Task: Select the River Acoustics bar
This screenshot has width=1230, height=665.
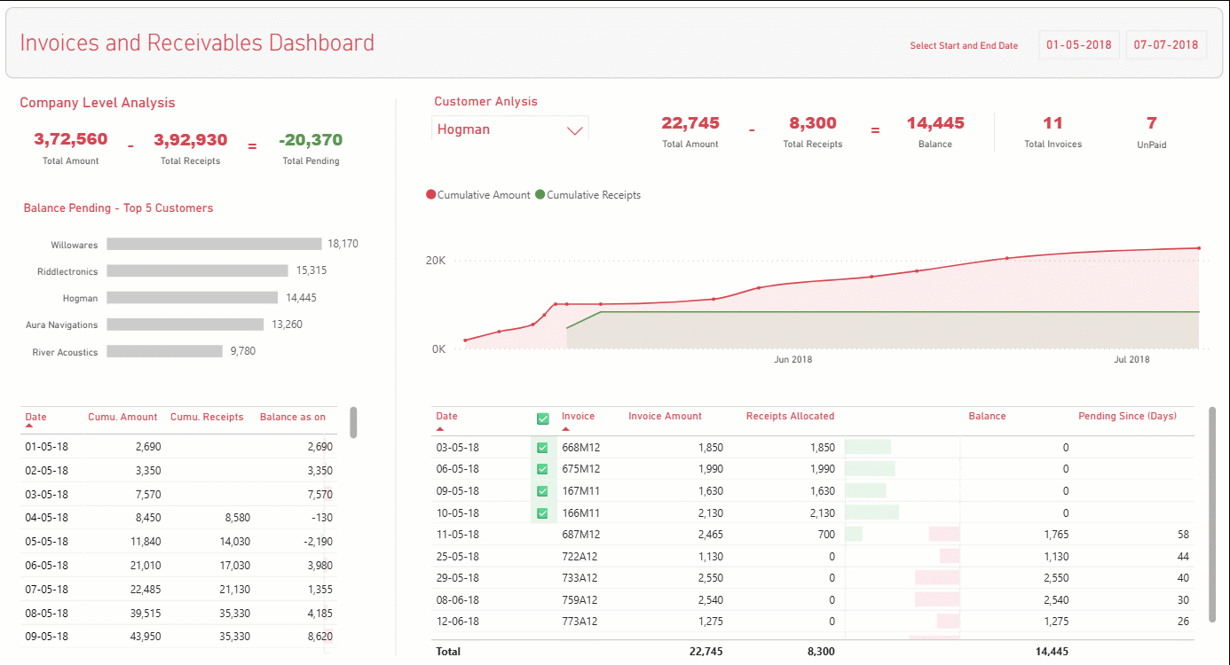Action: 165,351
